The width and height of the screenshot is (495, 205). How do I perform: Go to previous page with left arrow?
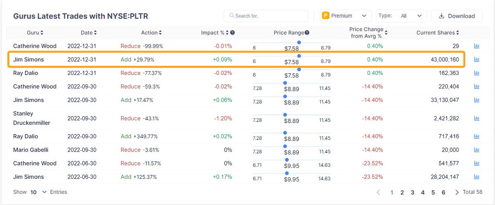point(378,192)
